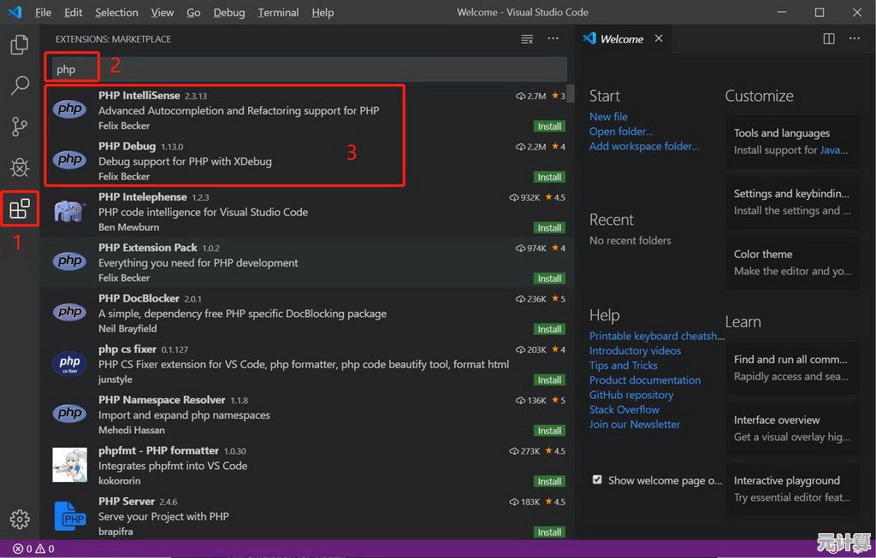Open the Debug view in activity bar
The width and height of the screenshot is (876, 558).
pyautogui.click(x=19, y=167)
